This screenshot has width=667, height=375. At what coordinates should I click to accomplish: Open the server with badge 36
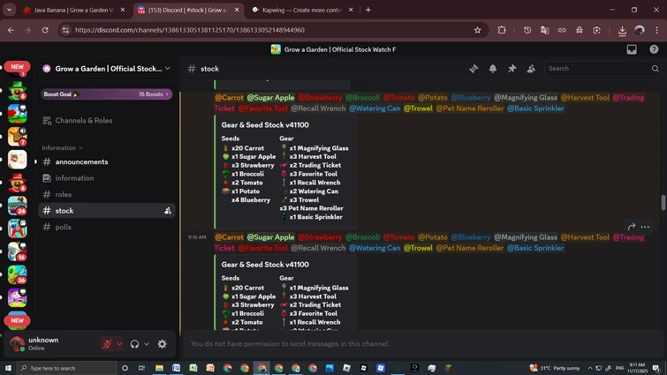point(18,274)
